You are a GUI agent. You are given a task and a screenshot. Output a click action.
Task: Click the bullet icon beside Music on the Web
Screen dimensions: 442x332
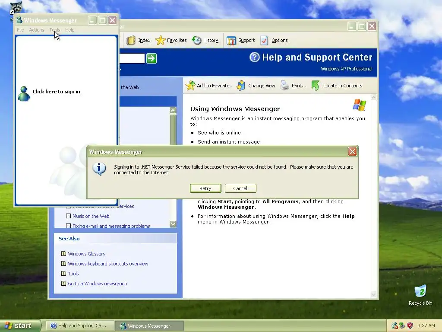(x=68, y=216)
